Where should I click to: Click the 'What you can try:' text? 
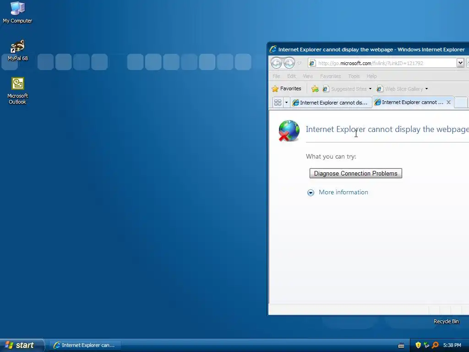tap(331, 156)
